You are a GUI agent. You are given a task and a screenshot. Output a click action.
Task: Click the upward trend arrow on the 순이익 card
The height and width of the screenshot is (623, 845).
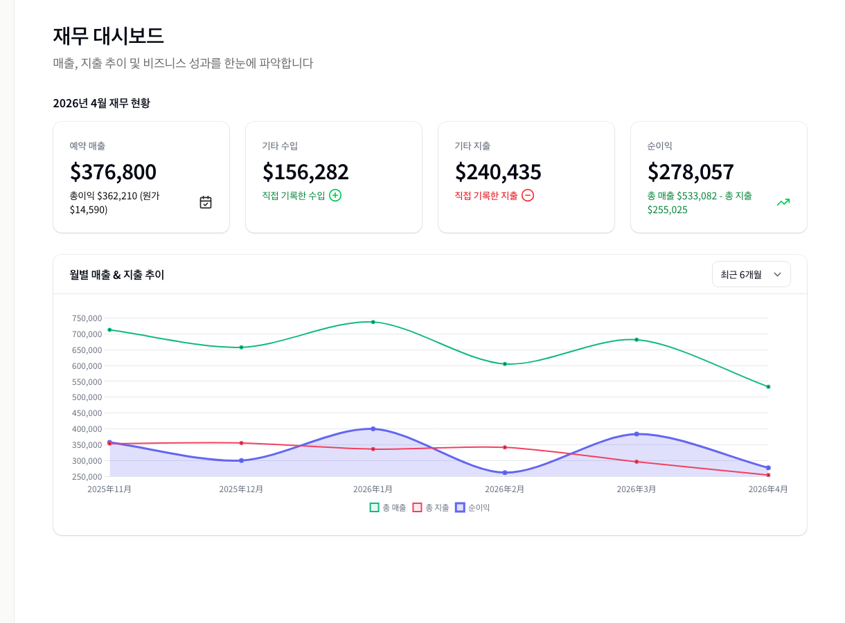click(783, 202)
